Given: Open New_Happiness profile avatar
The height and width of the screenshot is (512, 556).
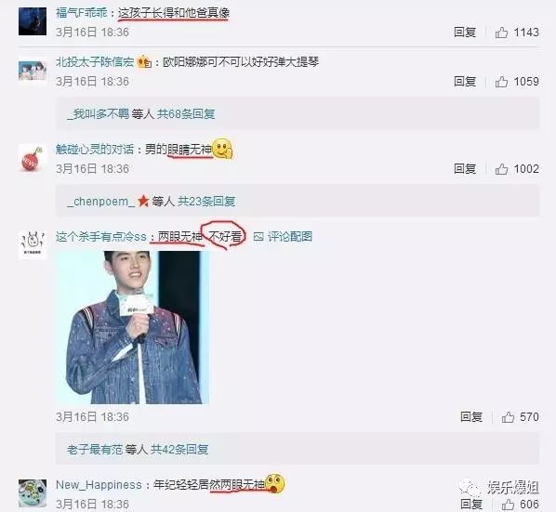Looking at the screenshot, I should pos(33,493).
